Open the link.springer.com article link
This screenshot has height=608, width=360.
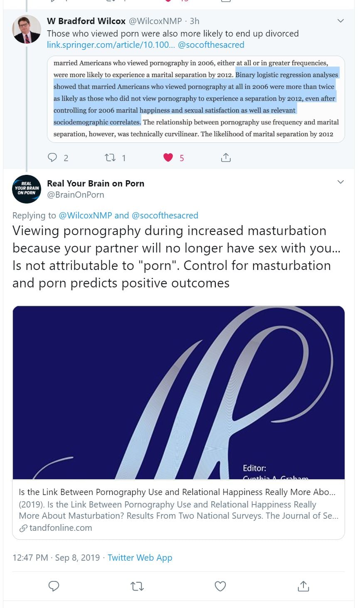coord(111,45)
